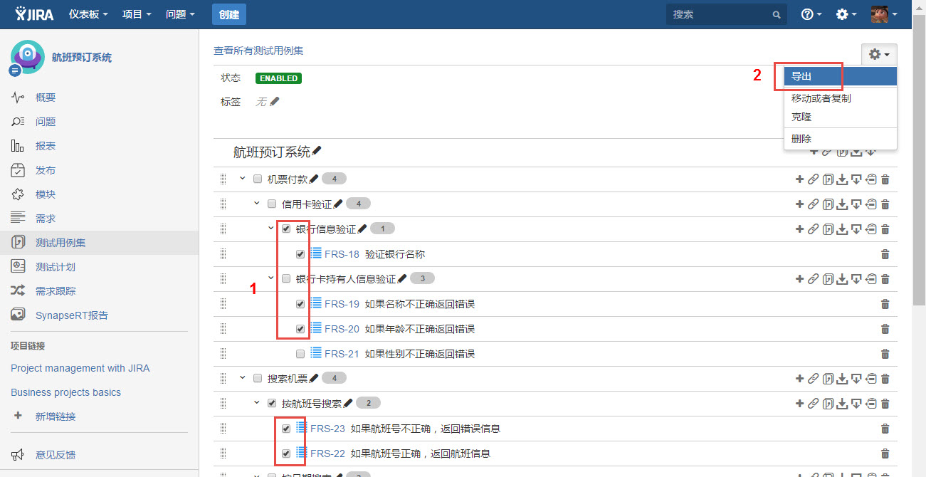Click the link chain icon in 银行卡持有人信息验证 row
Image resolution: width=926 pixels, height=477 pixels.
point(813,279)
